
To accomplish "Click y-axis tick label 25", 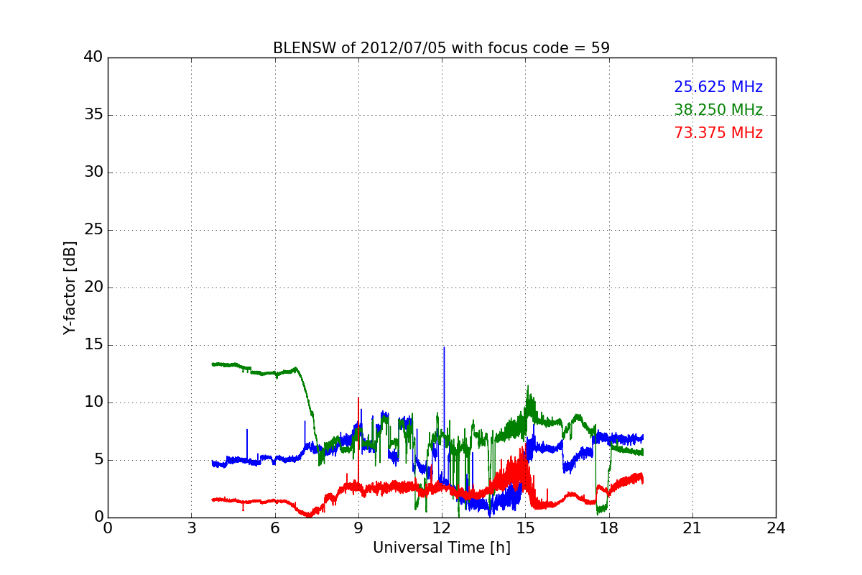I will coord(93,230).
